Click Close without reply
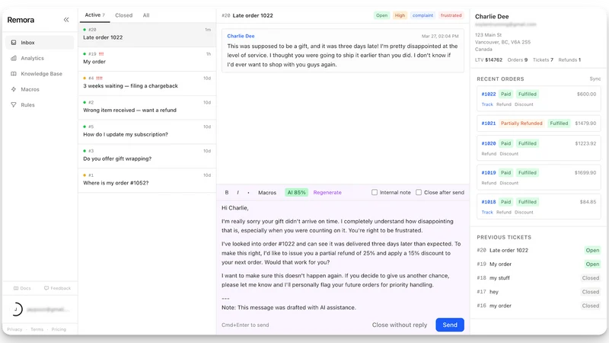 pos(399,325)
